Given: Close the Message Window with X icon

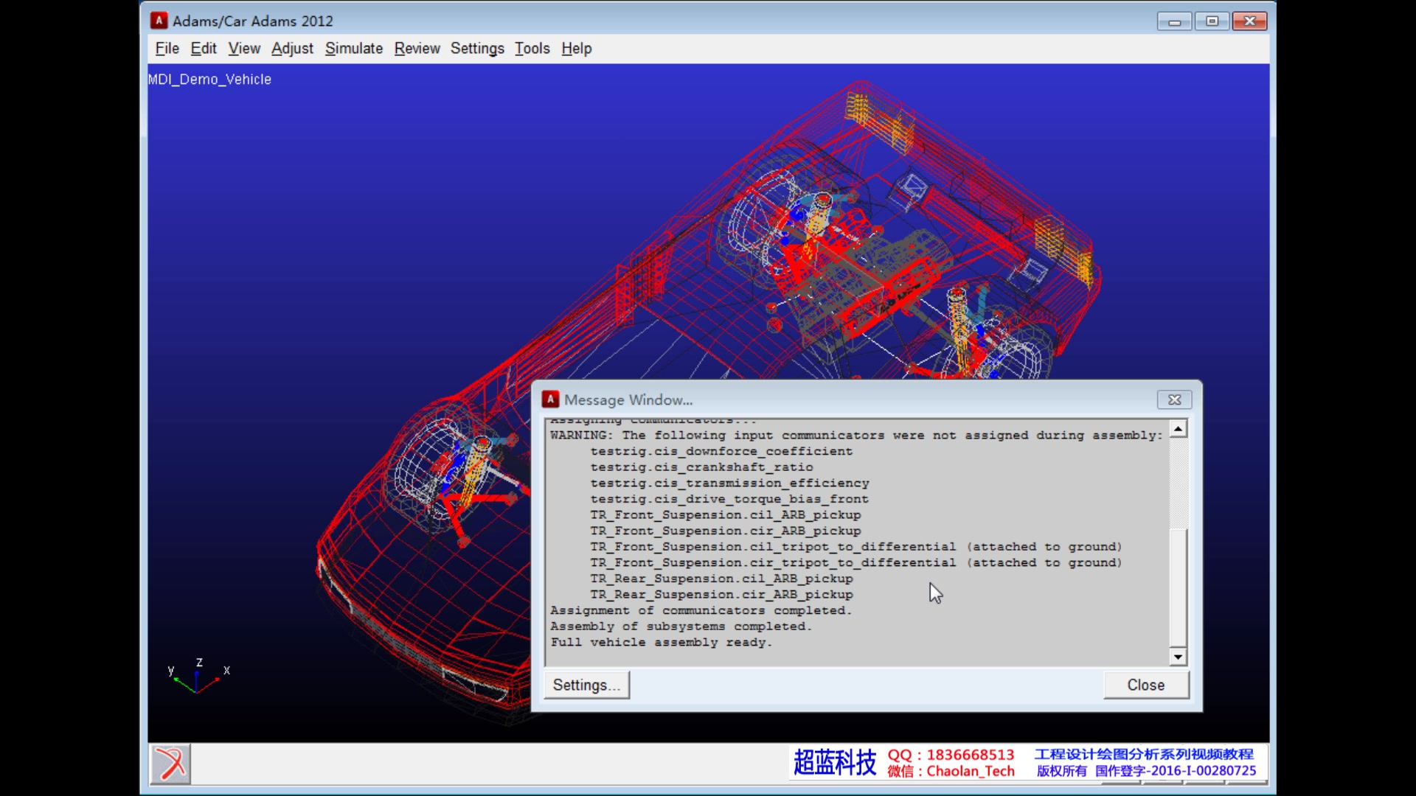Looking at the screenshot, I should point(1174,399).
